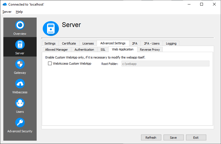Select the Web Application sub-tab
The width and height of the screenshot is (221, 144).
coord(123,49)
